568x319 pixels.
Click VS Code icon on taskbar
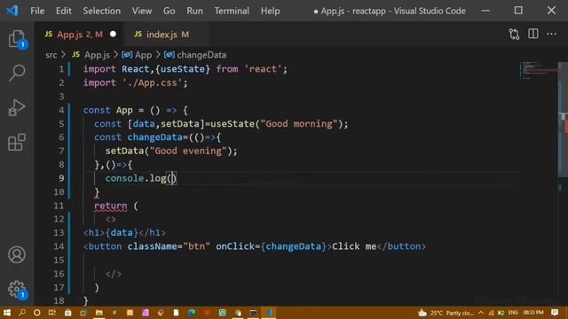click(x=269, y=313)
